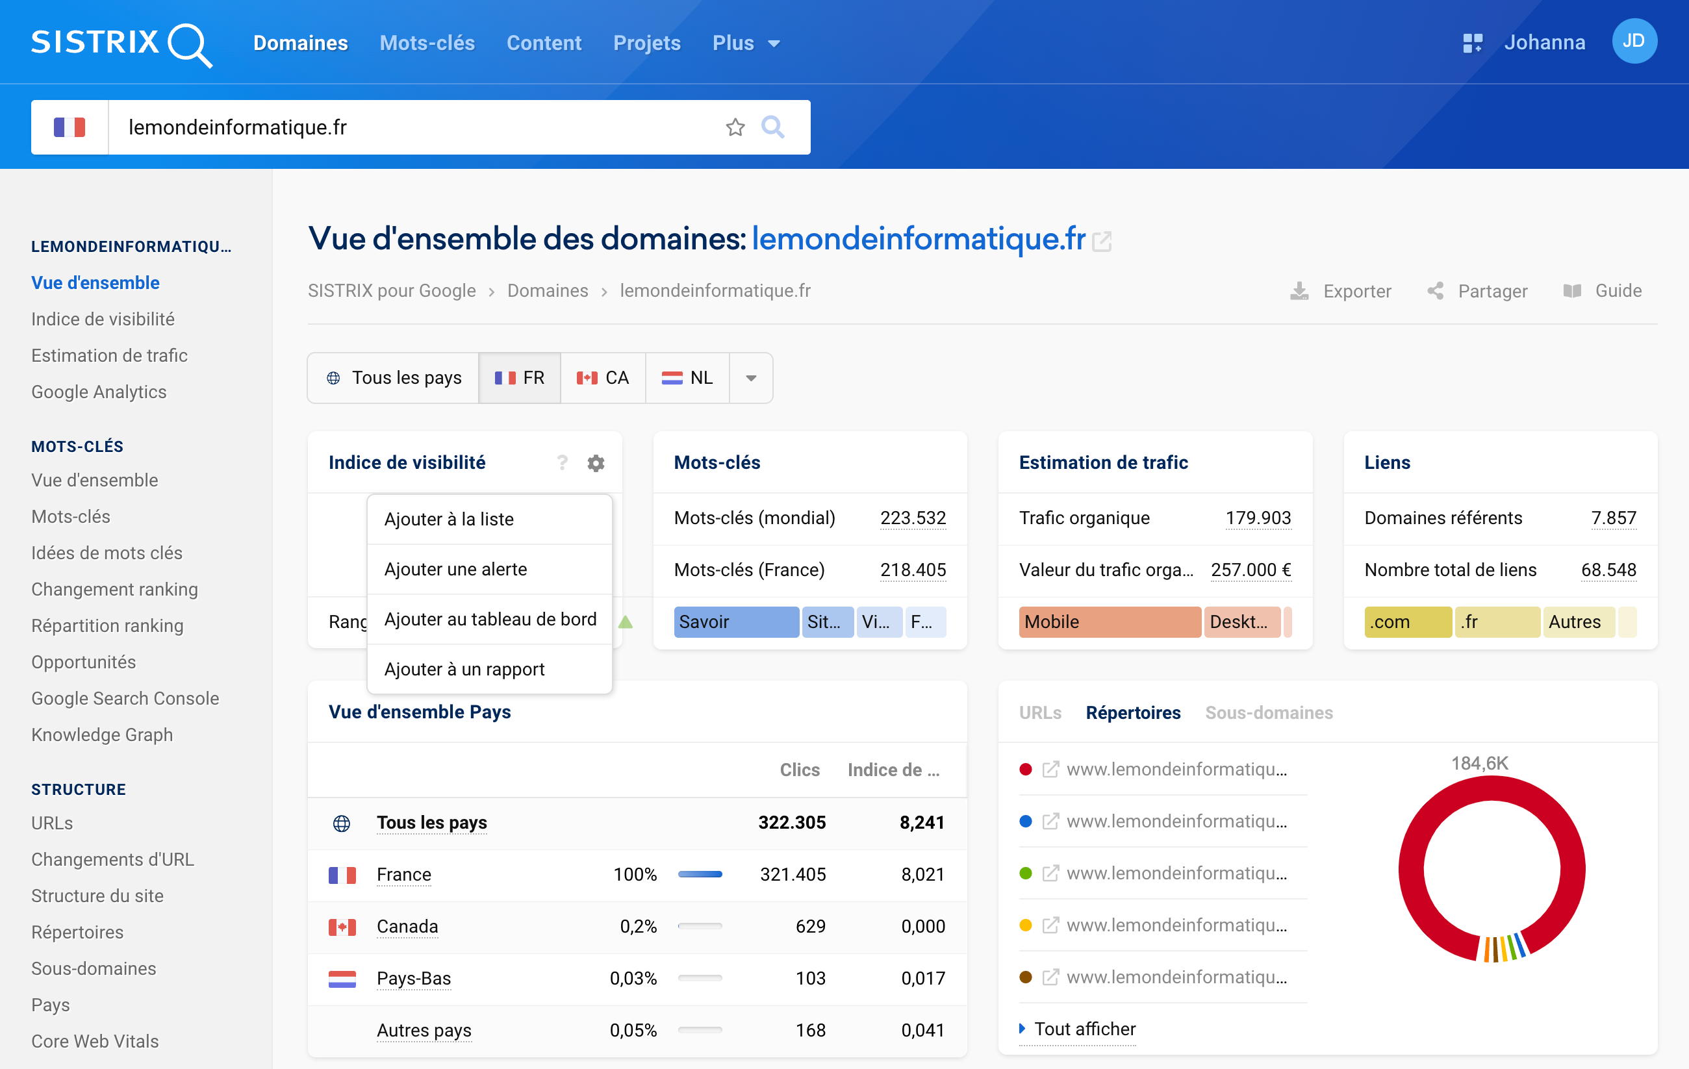The height and width of the screenshot is (1069, 1689).
Task: Open external link icon of blue-dot directory
Action: [x=1050, y=822]
